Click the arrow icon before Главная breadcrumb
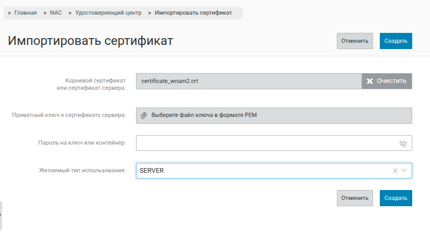Viewport: 430px width, 237px height. coord(10,13)
